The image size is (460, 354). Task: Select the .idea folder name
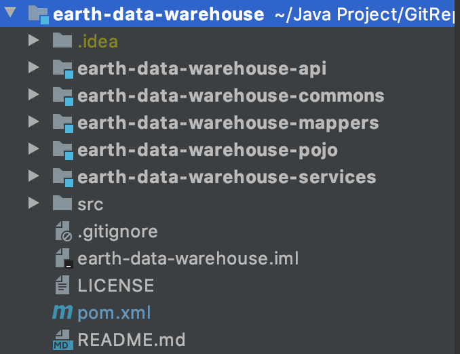(98, 41)
